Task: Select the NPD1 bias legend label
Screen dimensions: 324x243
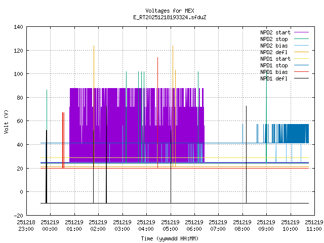Action: click(x=276, y=72)
